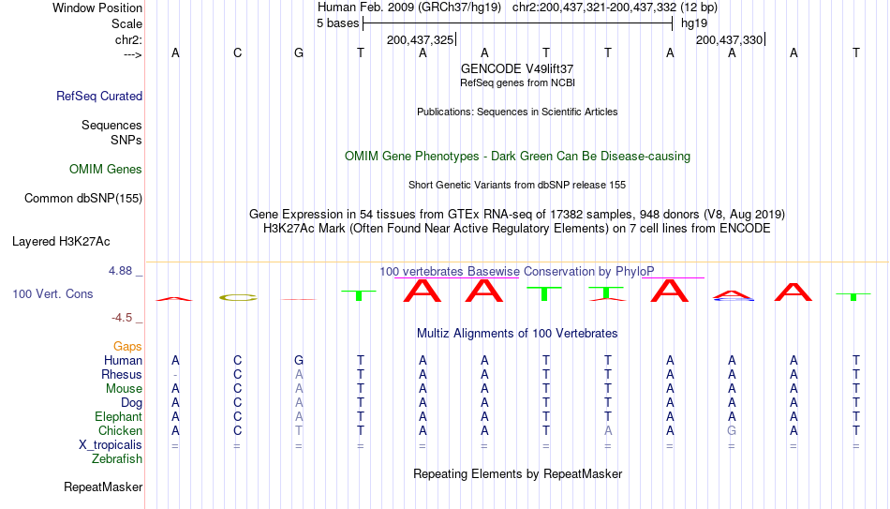This screenshot has width=890, height=509.
Task: Click 100 vertebrates Basewise Conservation by PhyloP title
Action: click(x=517, y=272)
